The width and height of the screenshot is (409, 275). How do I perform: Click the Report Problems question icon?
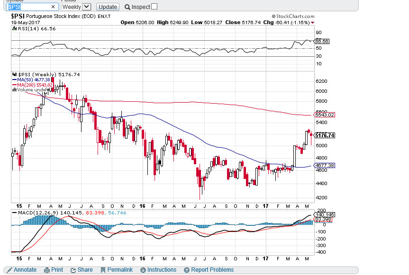[x=187, y=270]
